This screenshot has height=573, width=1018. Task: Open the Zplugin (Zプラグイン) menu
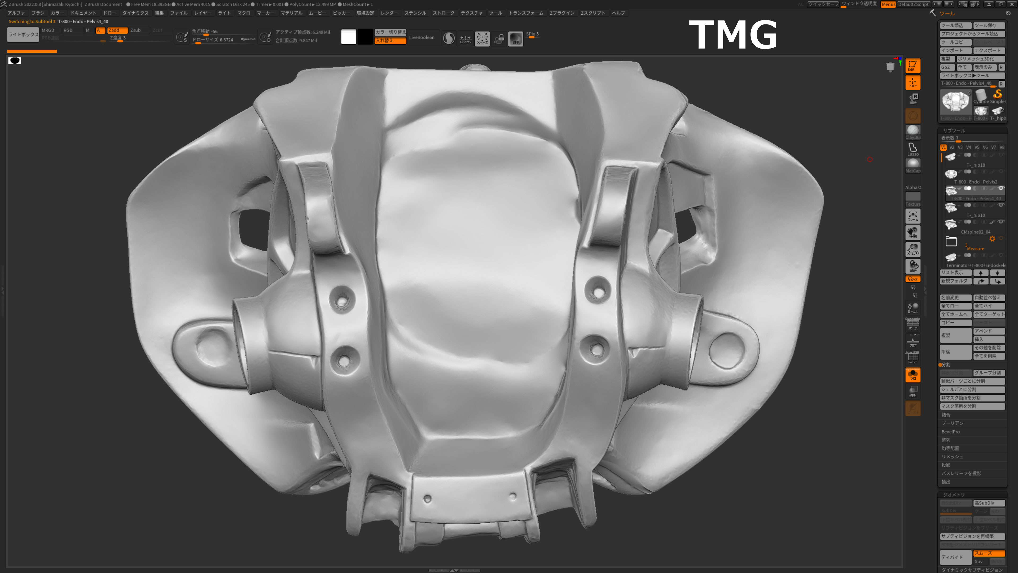point(561,13)
